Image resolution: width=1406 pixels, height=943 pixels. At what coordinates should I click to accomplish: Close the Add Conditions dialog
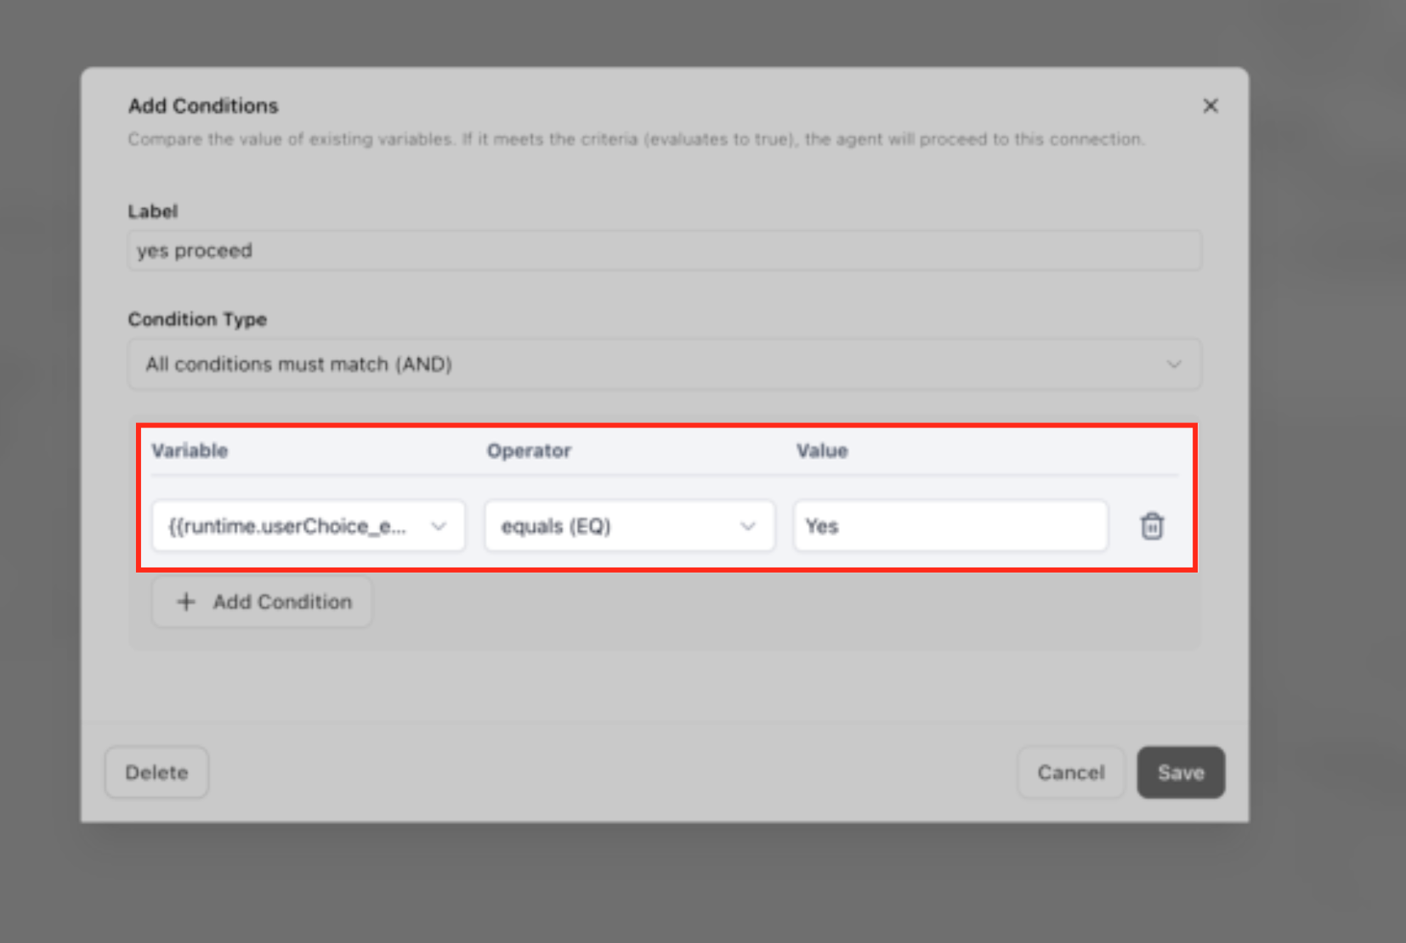[x=1210, y=105]
